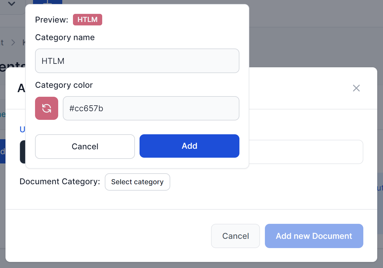Open the Select category dropdown
Screen dimensions: 383x268
coord(137,182)
